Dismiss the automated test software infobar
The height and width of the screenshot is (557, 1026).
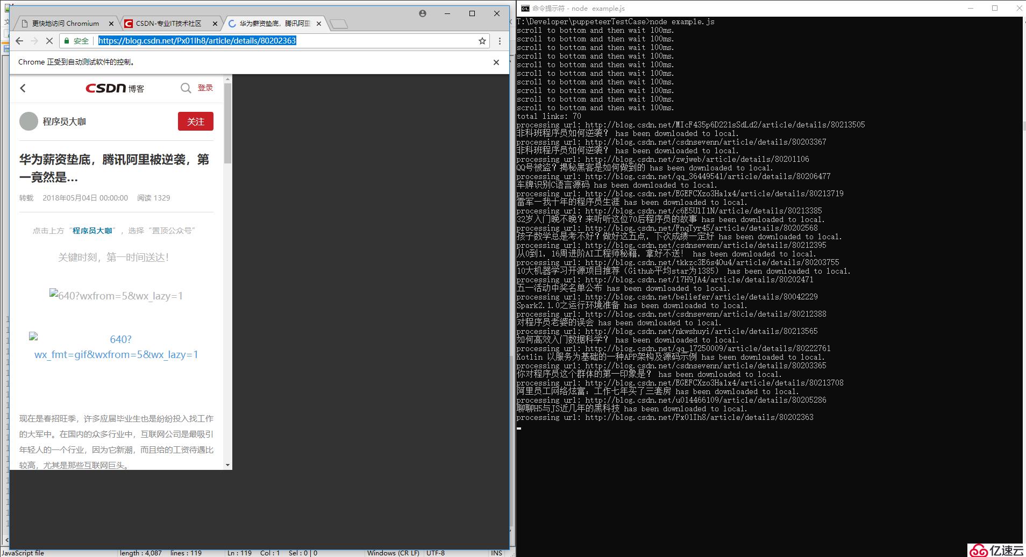coord(496,62)
